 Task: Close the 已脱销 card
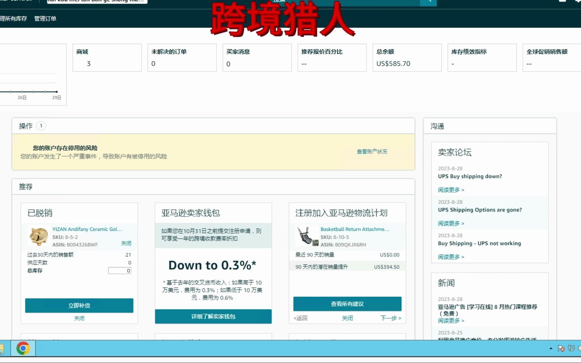click(x=79, y=318)
